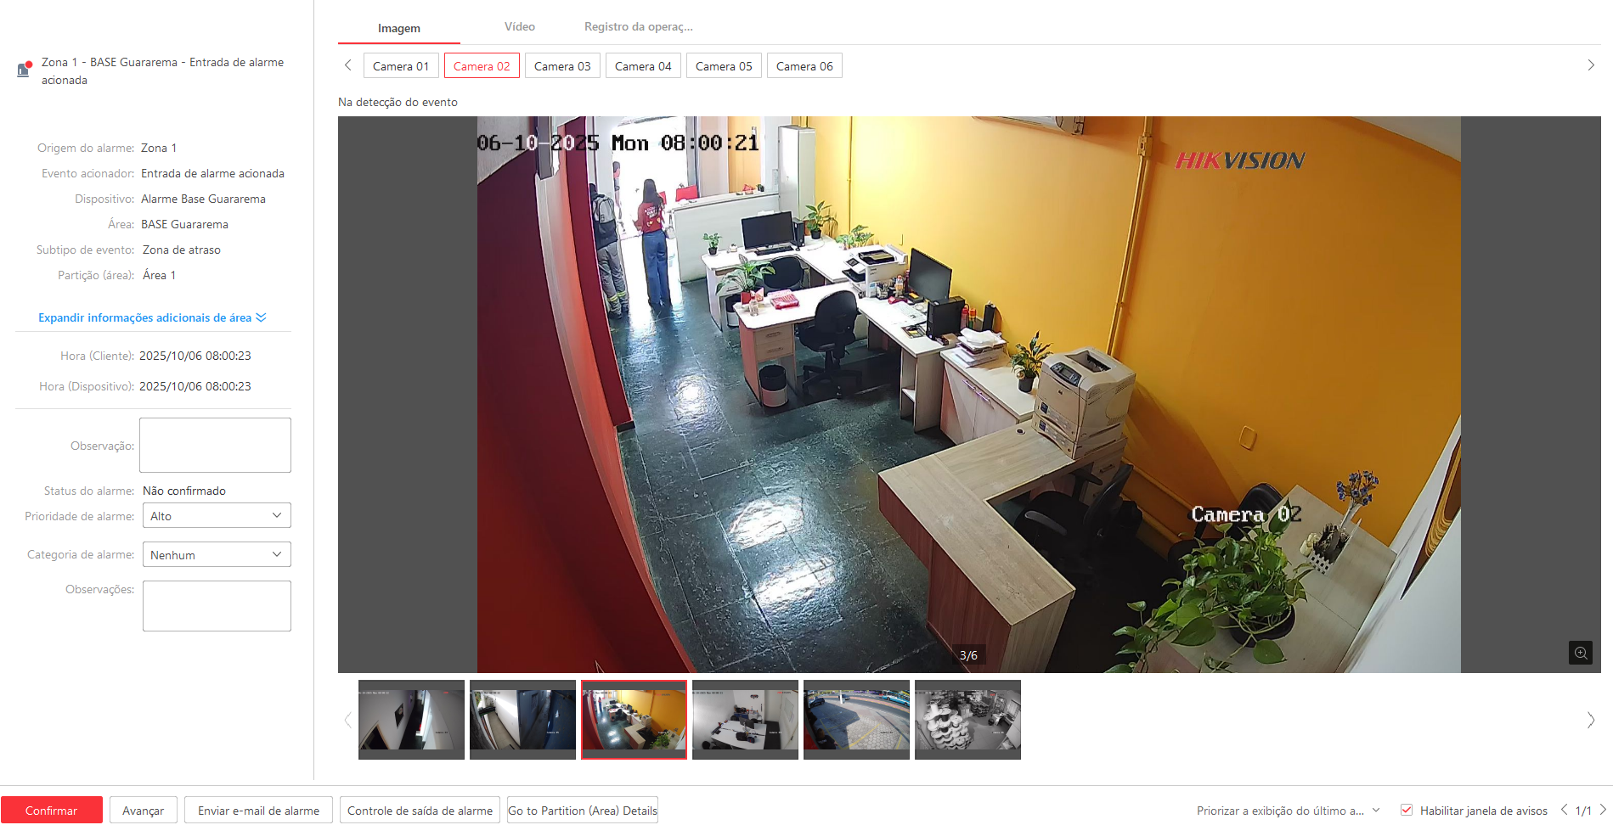Select the Camera 05 thumbnail image
The width and height of the screenshot is (1613, 825).
pyautogui.click(x=856, y=719)
